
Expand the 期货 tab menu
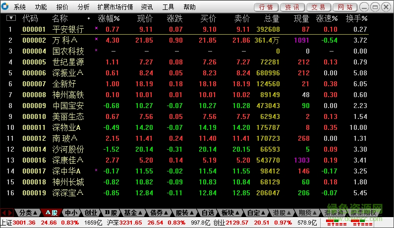click(x=308, y=213)
